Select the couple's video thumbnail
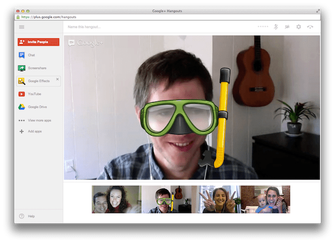 click(x=116, y=199)
